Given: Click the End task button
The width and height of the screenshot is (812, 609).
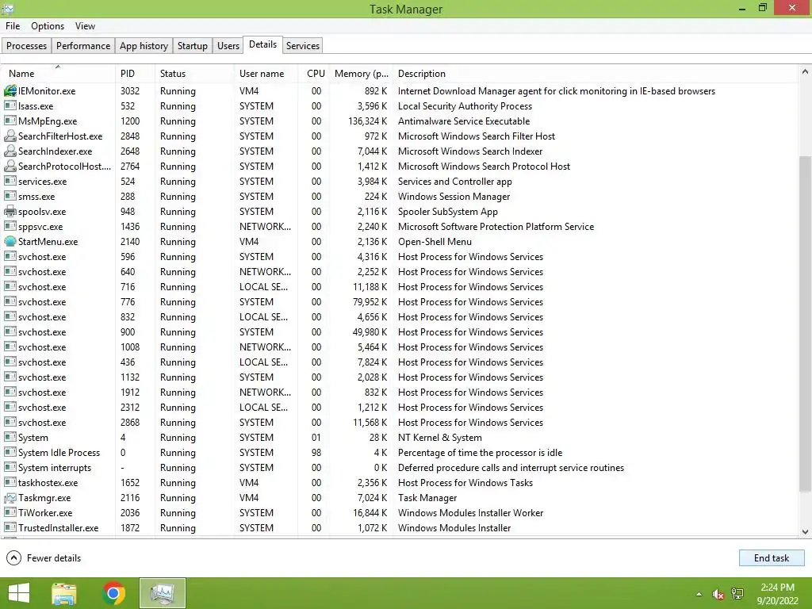Looking at the screenshot, I should [771, 557].
